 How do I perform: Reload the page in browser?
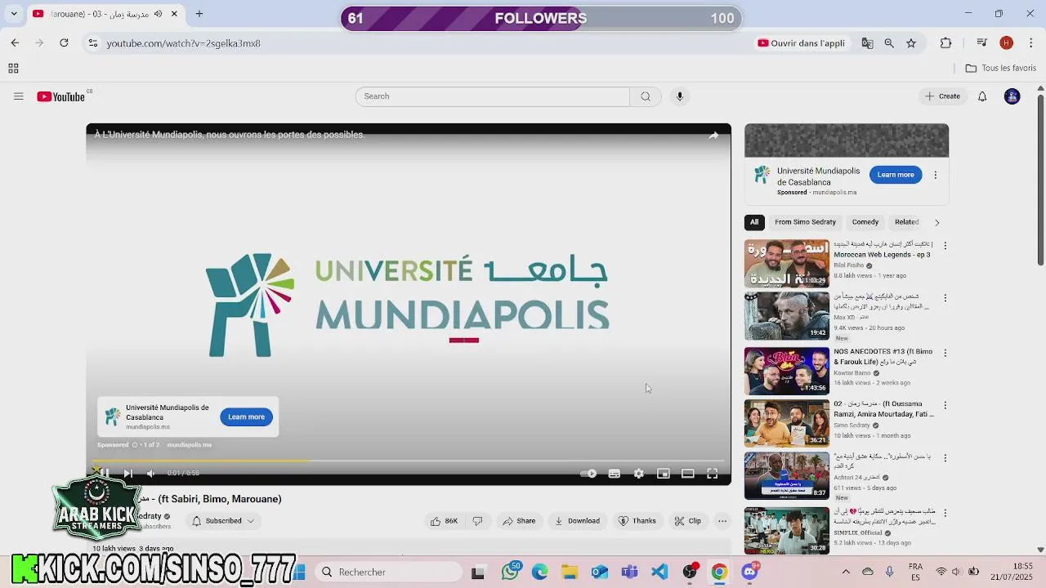pos(64,43)
